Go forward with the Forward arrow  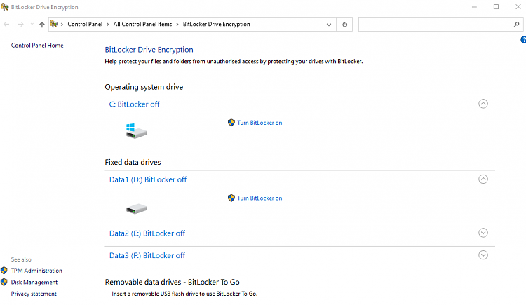coord(20,24)
